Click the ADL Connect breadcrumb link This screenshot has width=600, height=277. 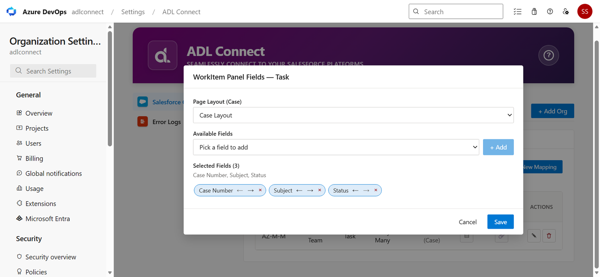(x=181, y=12)
